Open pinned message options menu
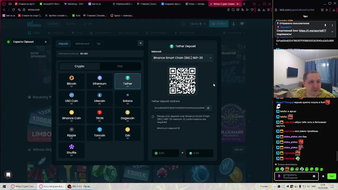 click(x=332, y=25)
